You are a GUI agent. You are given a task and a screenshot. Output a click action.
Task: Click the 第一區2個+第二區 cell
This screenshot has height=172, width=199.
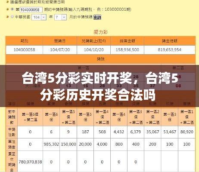pos(152,117)
